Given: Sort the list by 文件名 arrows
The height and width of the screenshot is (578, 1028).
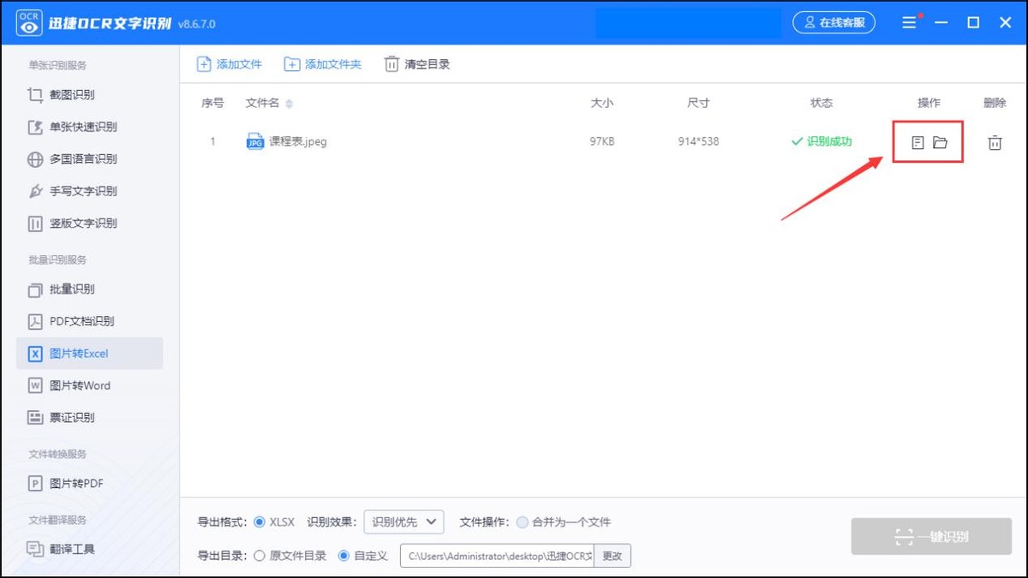Looking at the screenshot, I should coord(289,104).
